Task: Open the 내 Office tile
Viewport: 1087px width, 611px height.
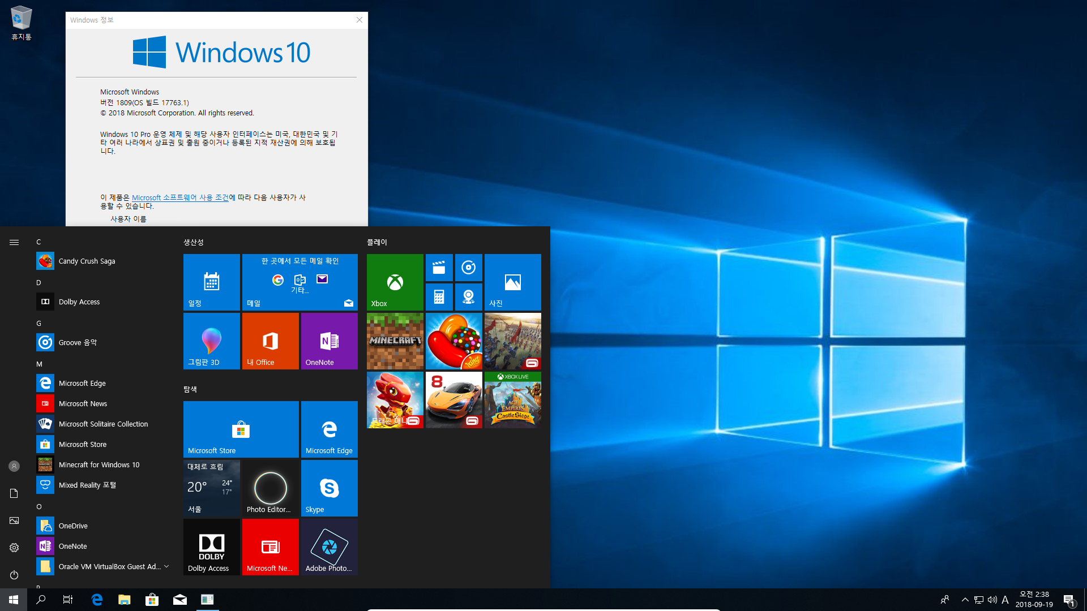Action: (x=271, y=341)
